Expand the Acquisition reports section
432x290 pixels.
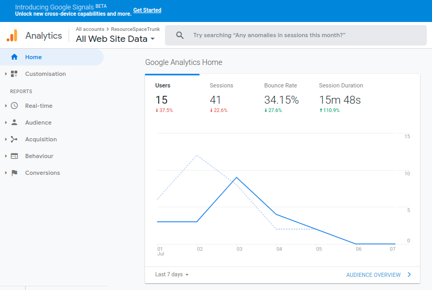click(x=6, y=139)
